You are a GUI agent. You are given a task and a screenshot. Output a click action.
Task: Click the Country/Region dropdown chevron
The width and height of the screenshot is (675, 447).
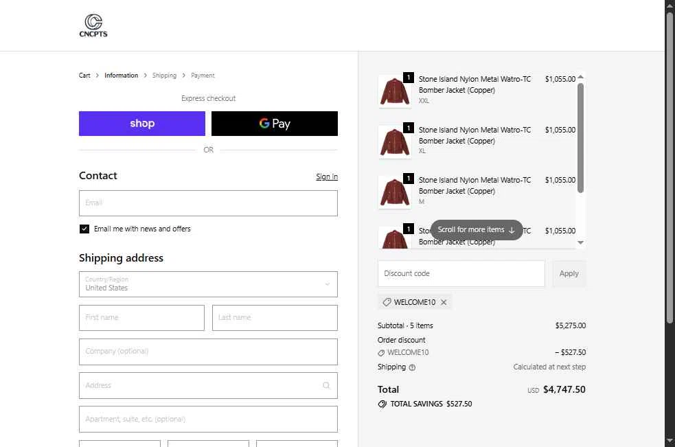[x=327, y=284]
